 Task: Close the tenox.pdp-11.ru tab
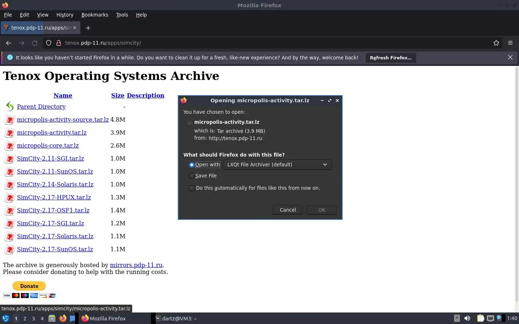pyautogui.click(x=75, y=28)
